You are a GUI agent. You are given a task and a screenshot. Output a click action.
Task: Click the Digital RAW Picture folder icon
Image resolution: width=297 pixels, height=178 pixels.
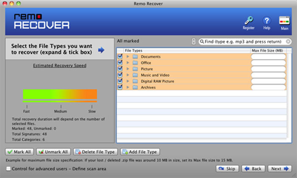click(x=135, y=81)
